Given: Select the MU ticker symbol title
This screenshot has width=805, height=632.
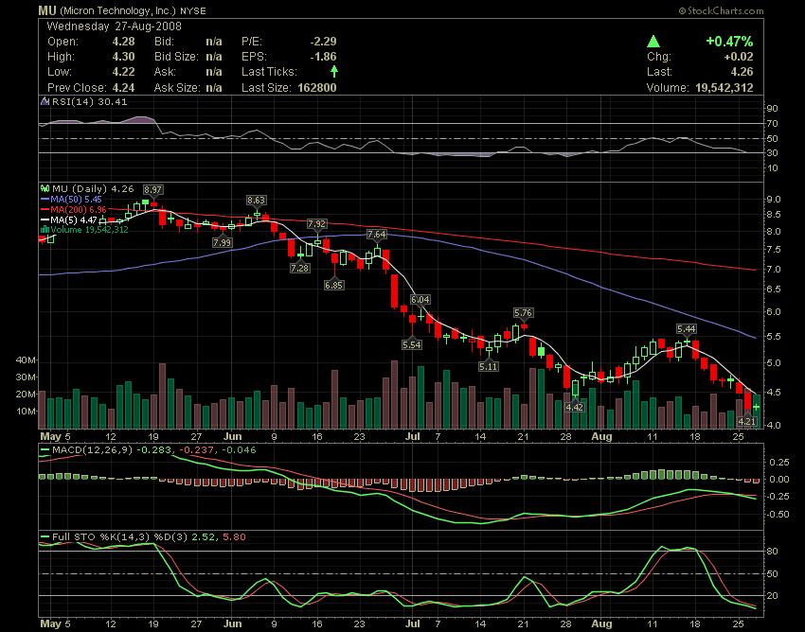Looking at the screenshot, I should [47, 10].
